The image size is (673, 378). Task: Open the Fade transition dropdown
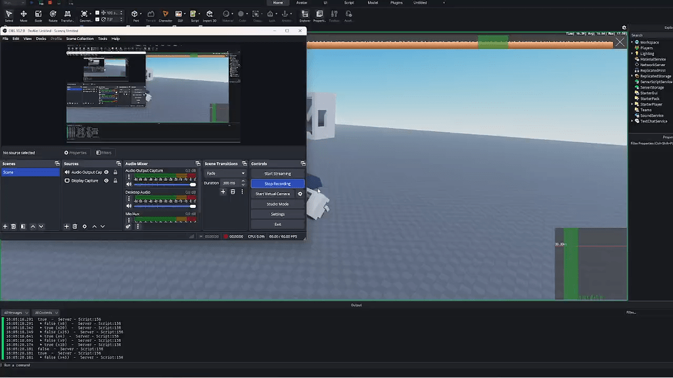point(225,173)
